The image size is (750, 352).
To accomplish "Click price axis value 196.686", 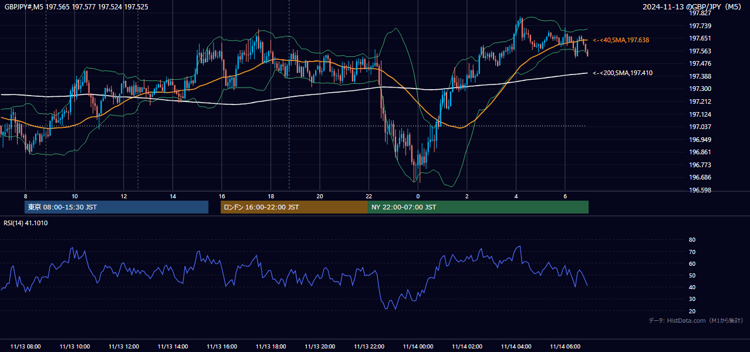I will click(700, 177).
